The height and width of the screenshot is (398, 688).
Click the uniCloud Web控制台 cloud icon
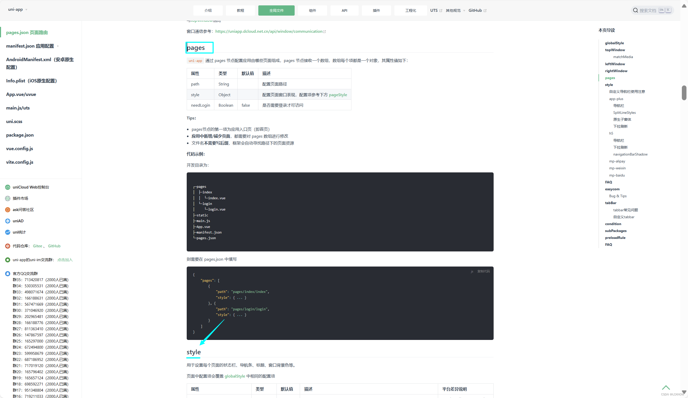click(8, 187)
